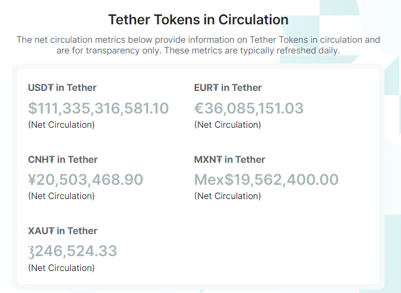Click "(Net Circulation)" under the XAU₮ amount
The image size is (401, 293).
61,268
